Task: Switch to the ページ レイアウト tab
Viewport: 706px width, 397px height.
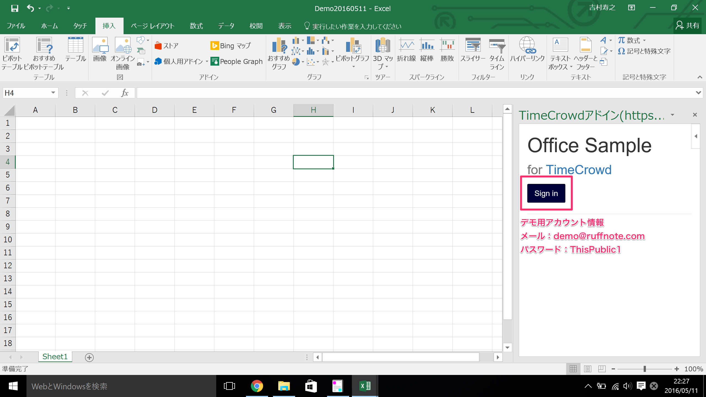Action: pos(153,26)
